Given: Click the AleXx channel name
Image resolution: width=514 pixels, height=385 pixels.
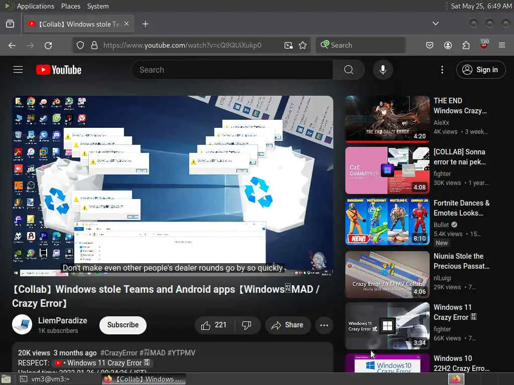Looking at the screenshot, I should coord(441,123).
